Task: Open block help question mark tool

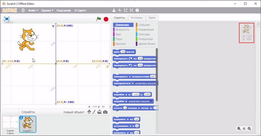Action: (x=137, y=10)
